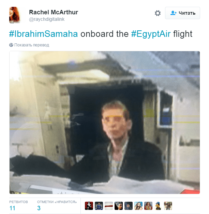Open liker avatar of long-haired person in red
This screenshot has width=209, height=214.
click(148, 206)
